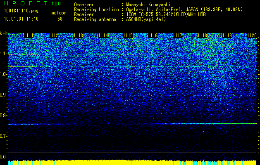
Task: Click the Ogata-vill. Akita-Pref. JAPAN location text
Action: pyautogui.click(x=184, y=9)
